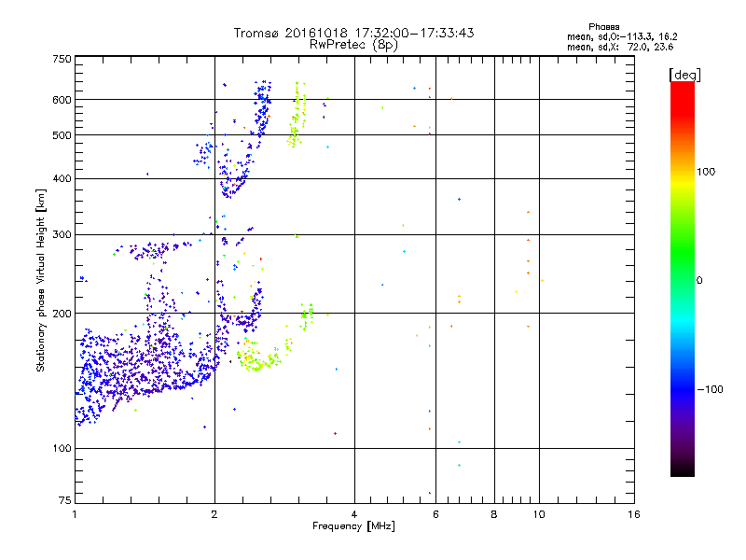Click the x-axis tick label '10'
Screen dimensions: 746x560
(x=539, y=514)
